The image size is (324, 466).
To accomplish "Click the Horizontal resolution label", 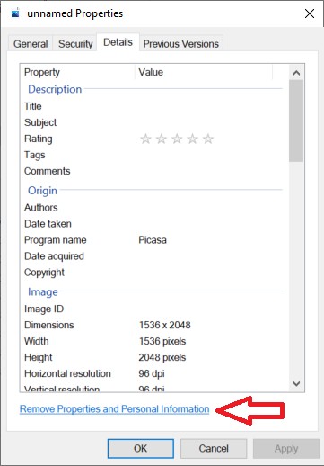I will [67, 373].
